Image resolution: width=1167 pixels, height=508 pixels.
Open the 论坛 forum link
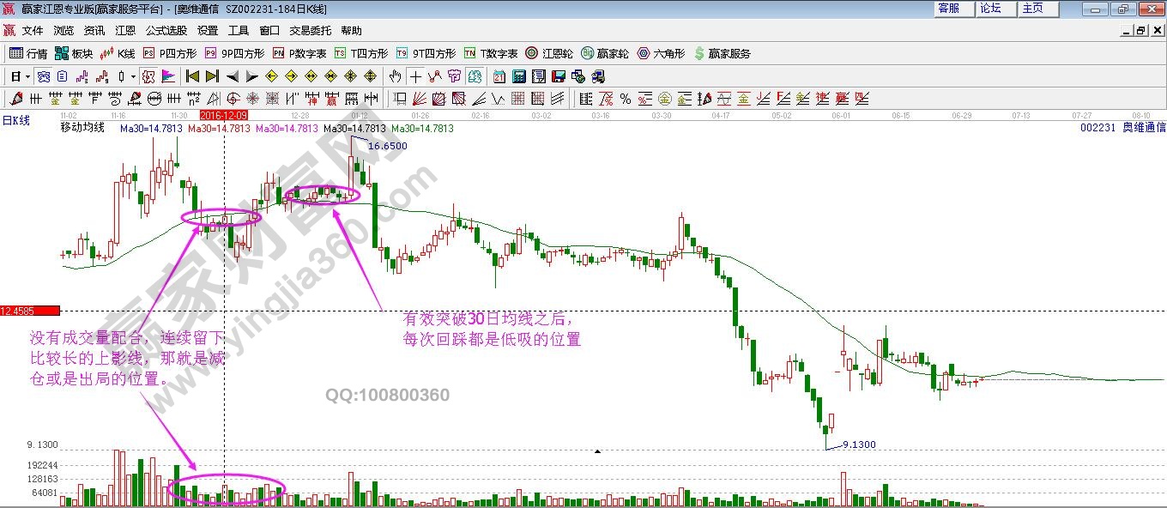pos(991,9)
